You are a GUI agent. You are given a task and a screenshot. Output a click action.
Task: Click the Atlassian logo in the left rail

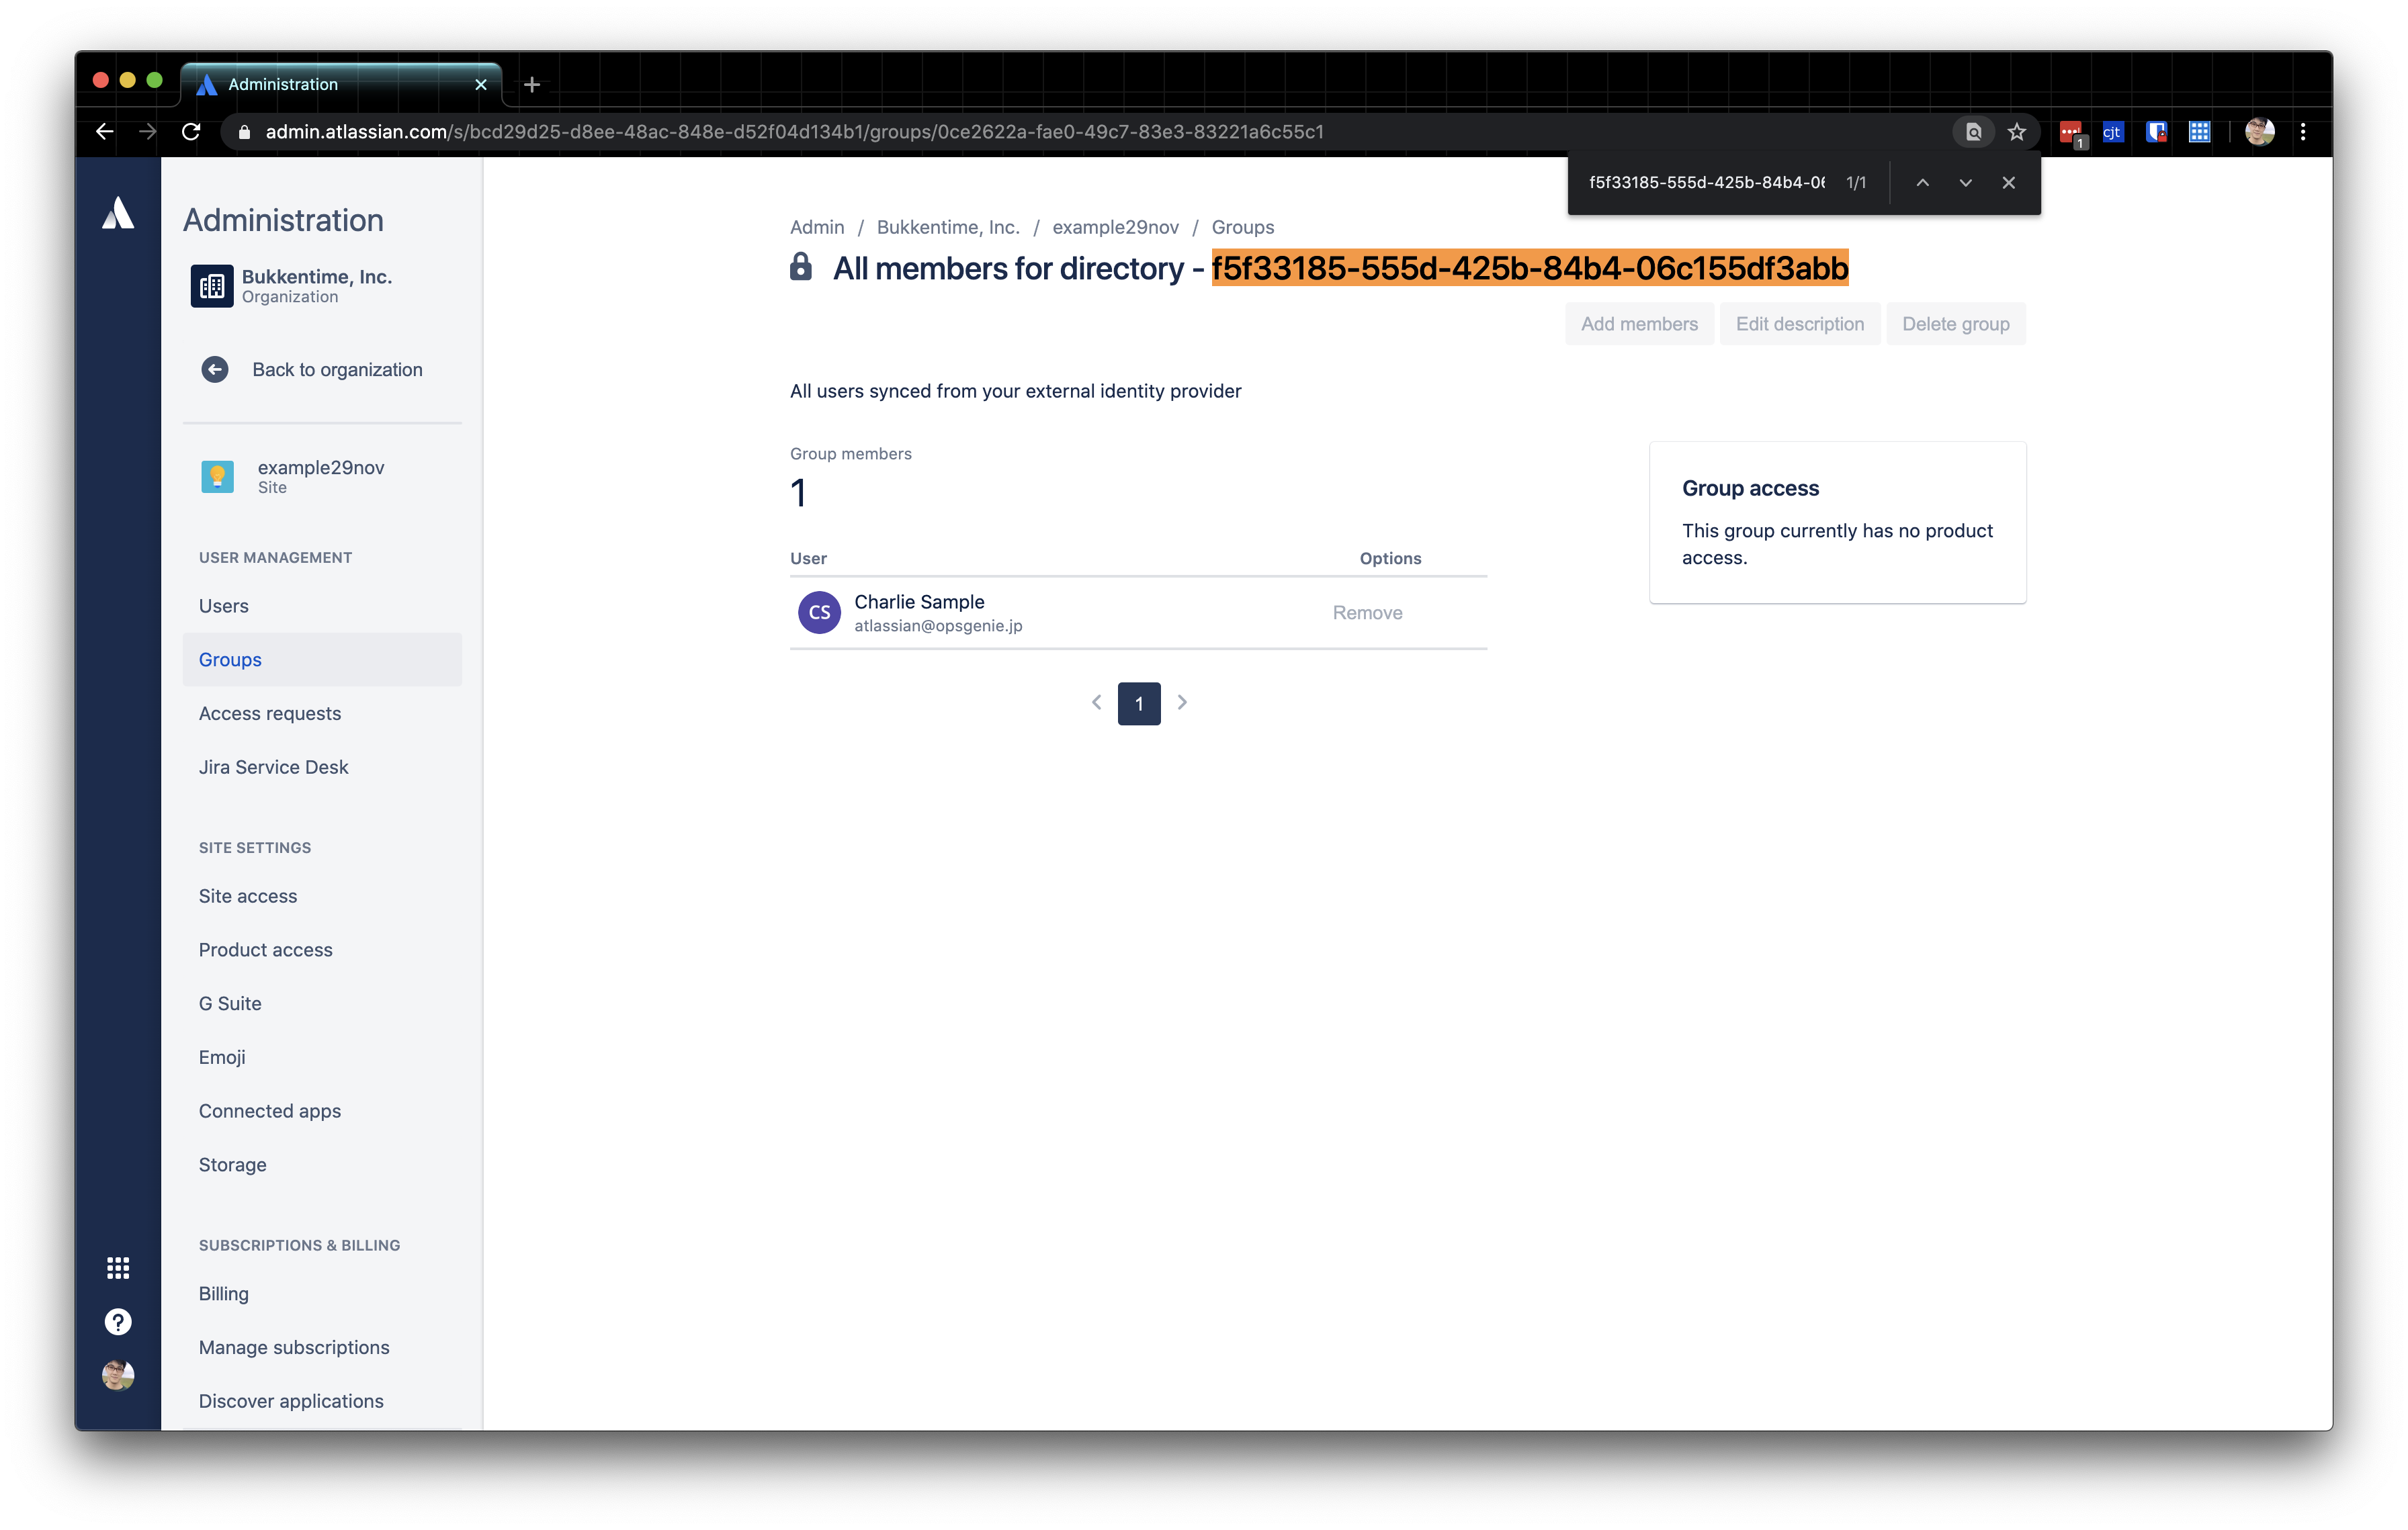118,213
